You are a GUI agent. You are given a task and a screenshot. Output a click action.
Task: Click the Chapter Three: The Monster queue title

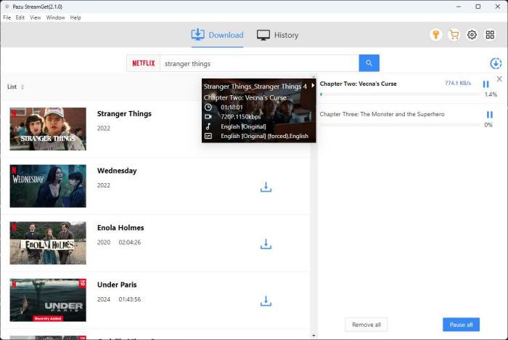[382, 114]
